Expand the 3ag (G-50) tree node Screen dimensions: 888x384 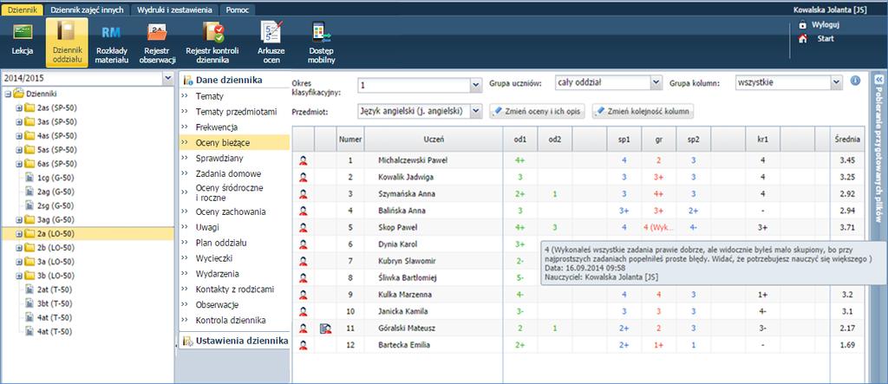tap(19, 220)
